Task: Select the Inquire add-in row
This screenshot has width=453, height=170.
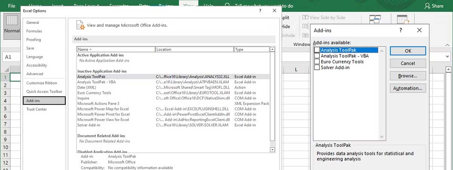Action: [173, 98]
